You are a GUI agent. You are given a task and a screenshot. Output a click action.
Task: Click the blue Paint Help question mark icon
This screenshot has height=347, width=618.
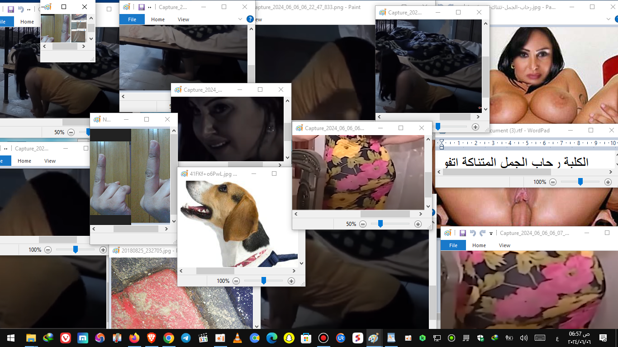(250, 19)
